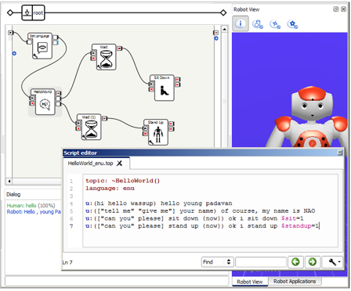Image resolution: width=351 pixels, height=291 pixels.
Task: Switch to the Robot View tab
Action: [x=250, y=282]
